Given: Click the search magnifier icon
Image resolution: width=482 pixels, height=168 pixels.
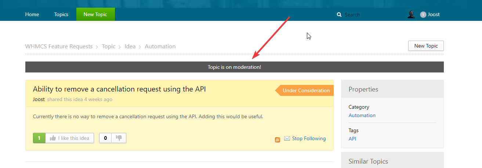Looking at the screenshot, I should click(339, 15).
